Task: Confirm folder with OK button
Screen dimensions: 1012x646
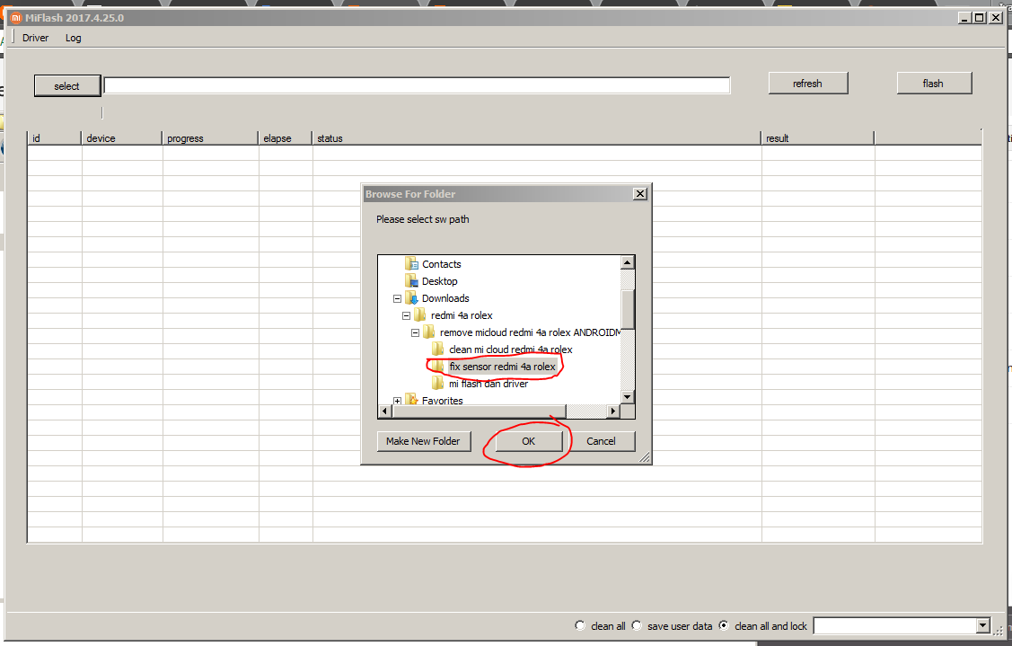Action: [529, 441]
